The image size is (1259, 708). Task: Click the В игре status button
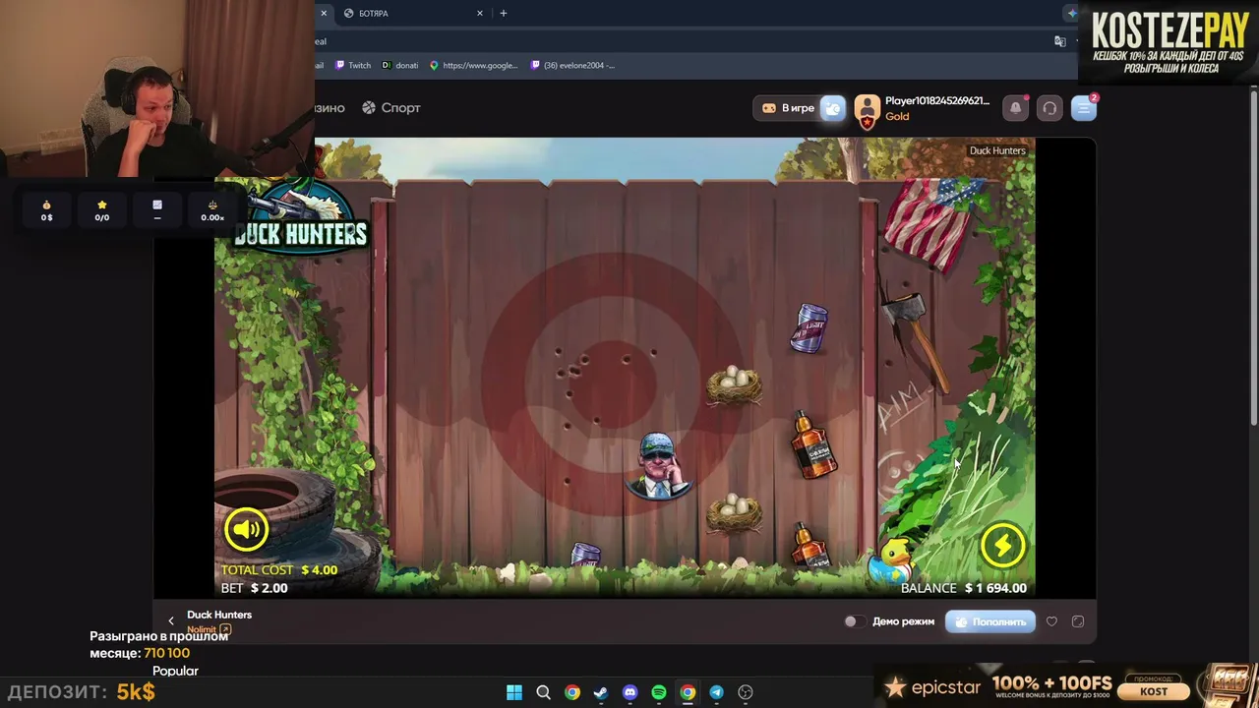click(x=789, y=108)
